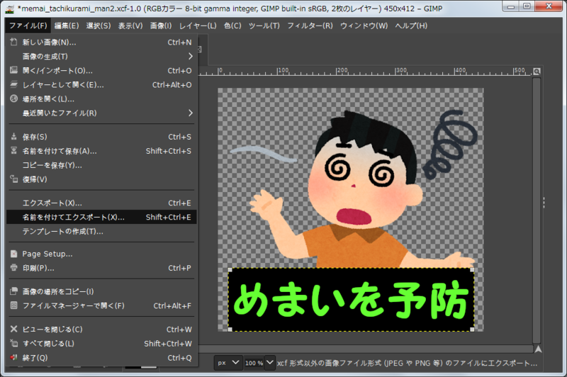Click the zoom magnifier icon at ruler corner

point(537,72)
